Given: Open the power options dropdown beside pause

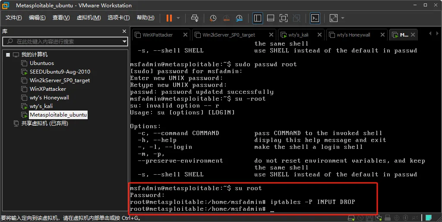Looking at the screenshot, I should click(x=178, y=18).
